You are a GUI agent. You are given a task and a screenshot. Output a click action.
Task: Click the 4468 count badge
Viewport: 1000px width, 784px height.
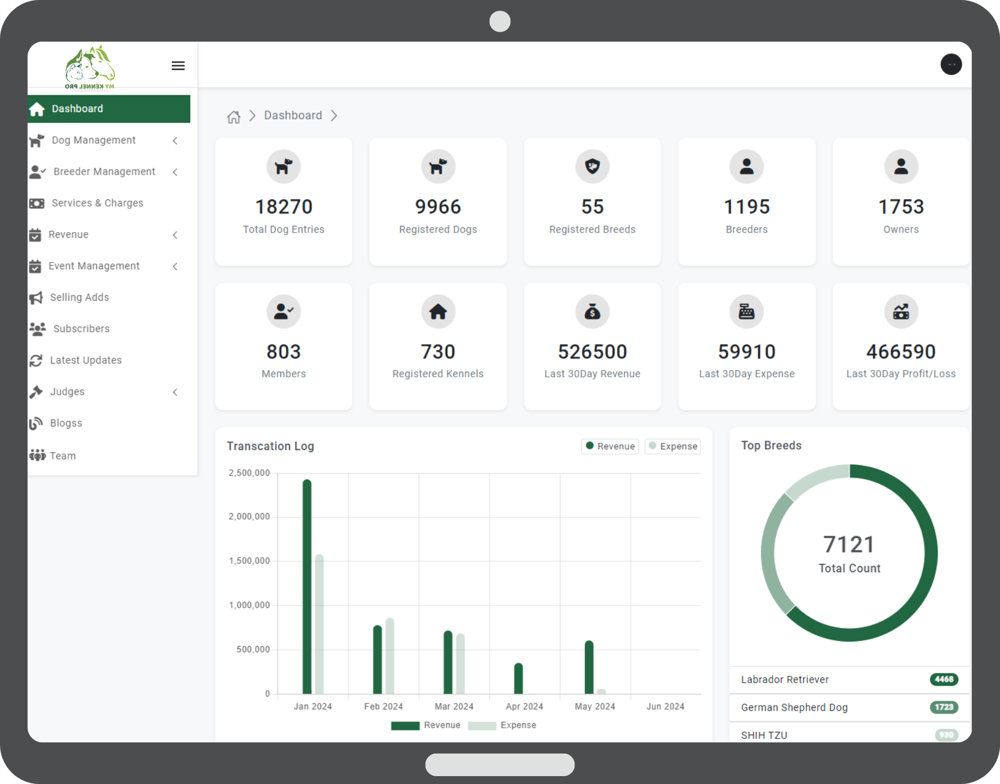944,679
